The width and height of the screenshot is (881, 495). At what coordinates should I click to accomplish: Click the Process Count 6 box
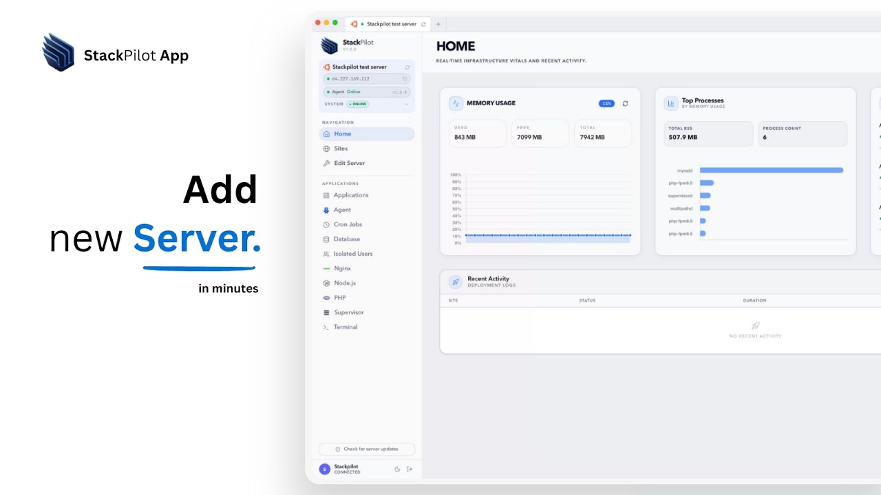(x=803, y=133)
